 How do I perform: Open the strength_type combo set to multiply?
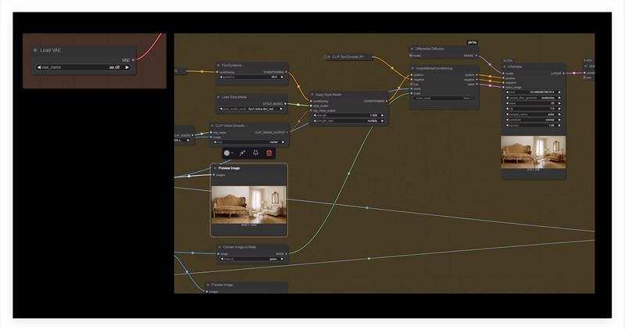[x=348, y=120]
